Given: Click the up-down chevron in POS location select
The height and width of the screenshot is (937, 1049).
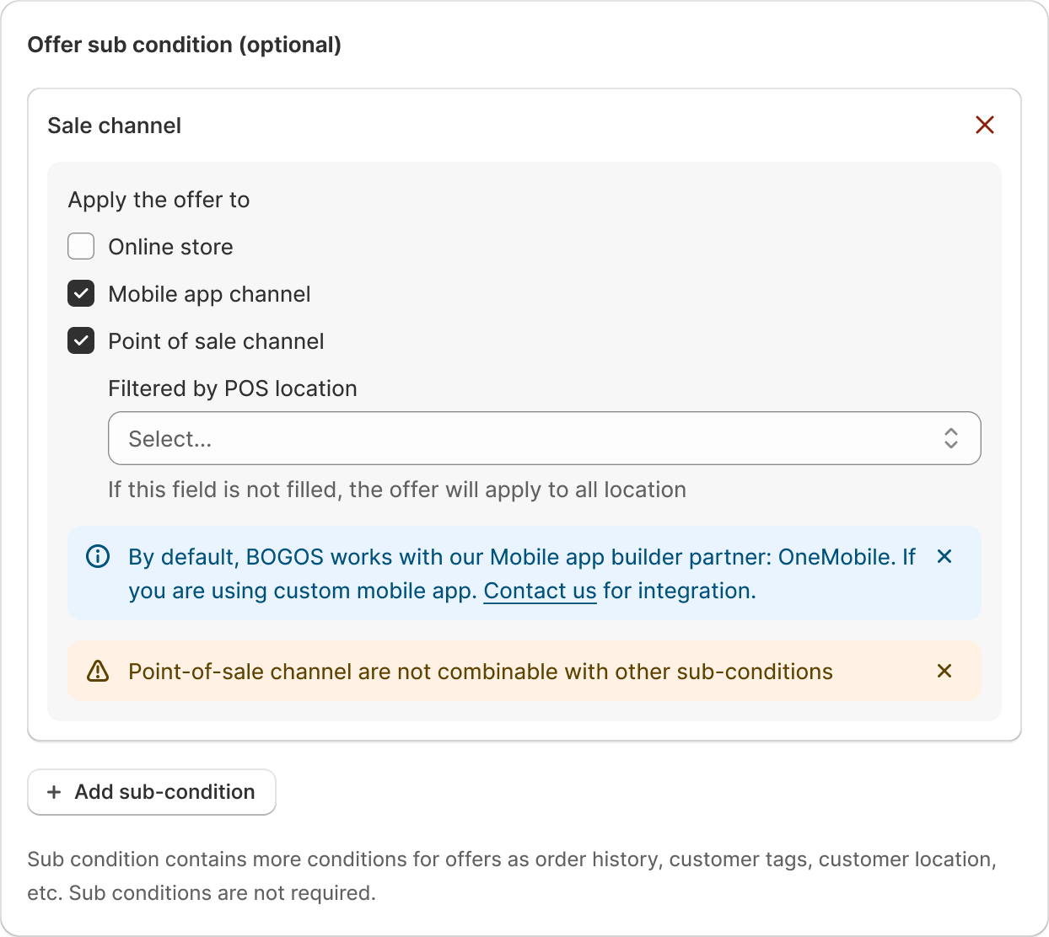Looking at the screenshot, I should click(x=950, y=438).
